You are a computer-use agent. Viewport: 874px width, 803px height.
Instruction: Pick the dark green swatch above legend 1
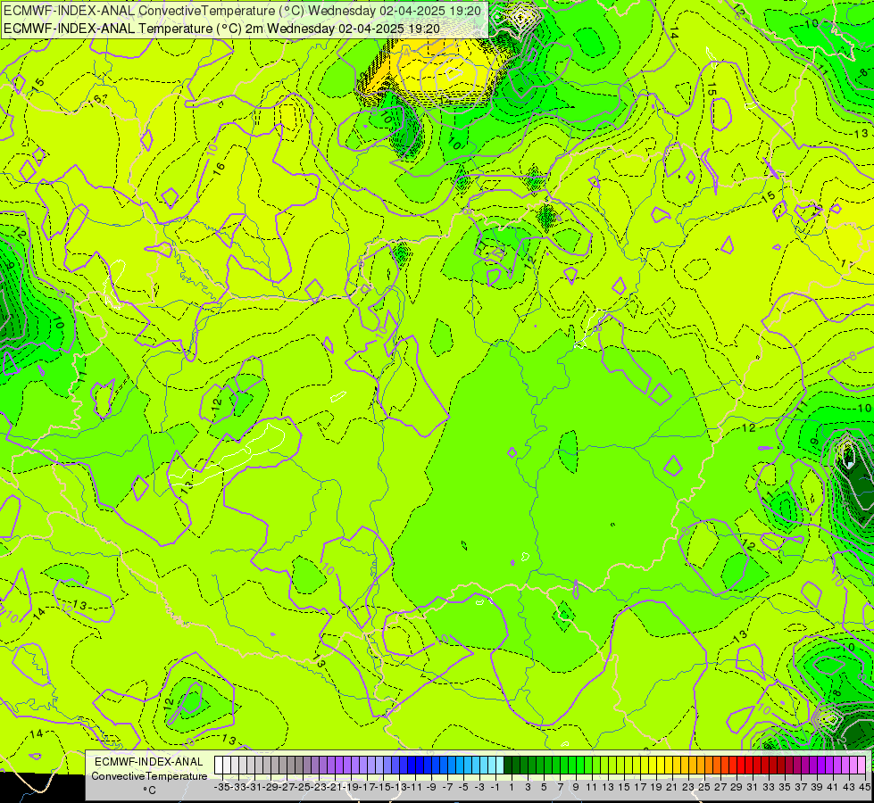point(508,765)
